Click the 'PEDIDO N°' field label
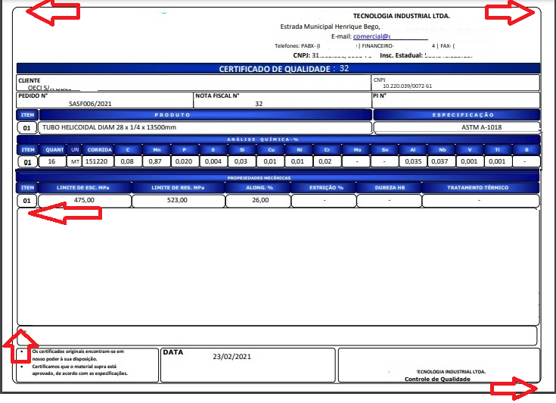 (33, 95)
